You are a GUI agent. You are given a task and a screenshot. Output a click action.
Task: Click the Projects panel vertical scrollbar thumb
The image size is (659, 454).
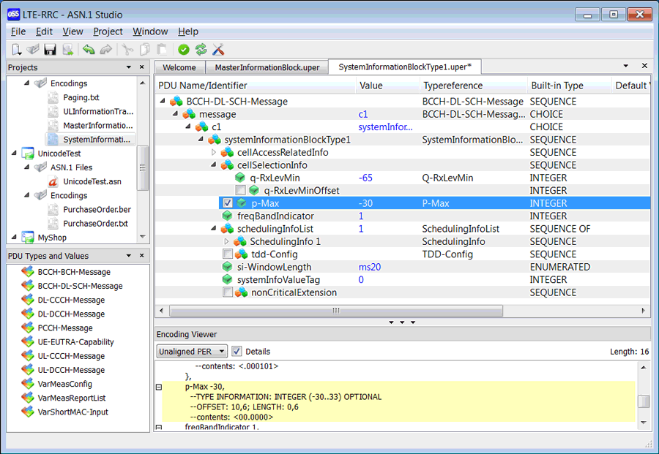pyautogui.click(x=143, y=167)
